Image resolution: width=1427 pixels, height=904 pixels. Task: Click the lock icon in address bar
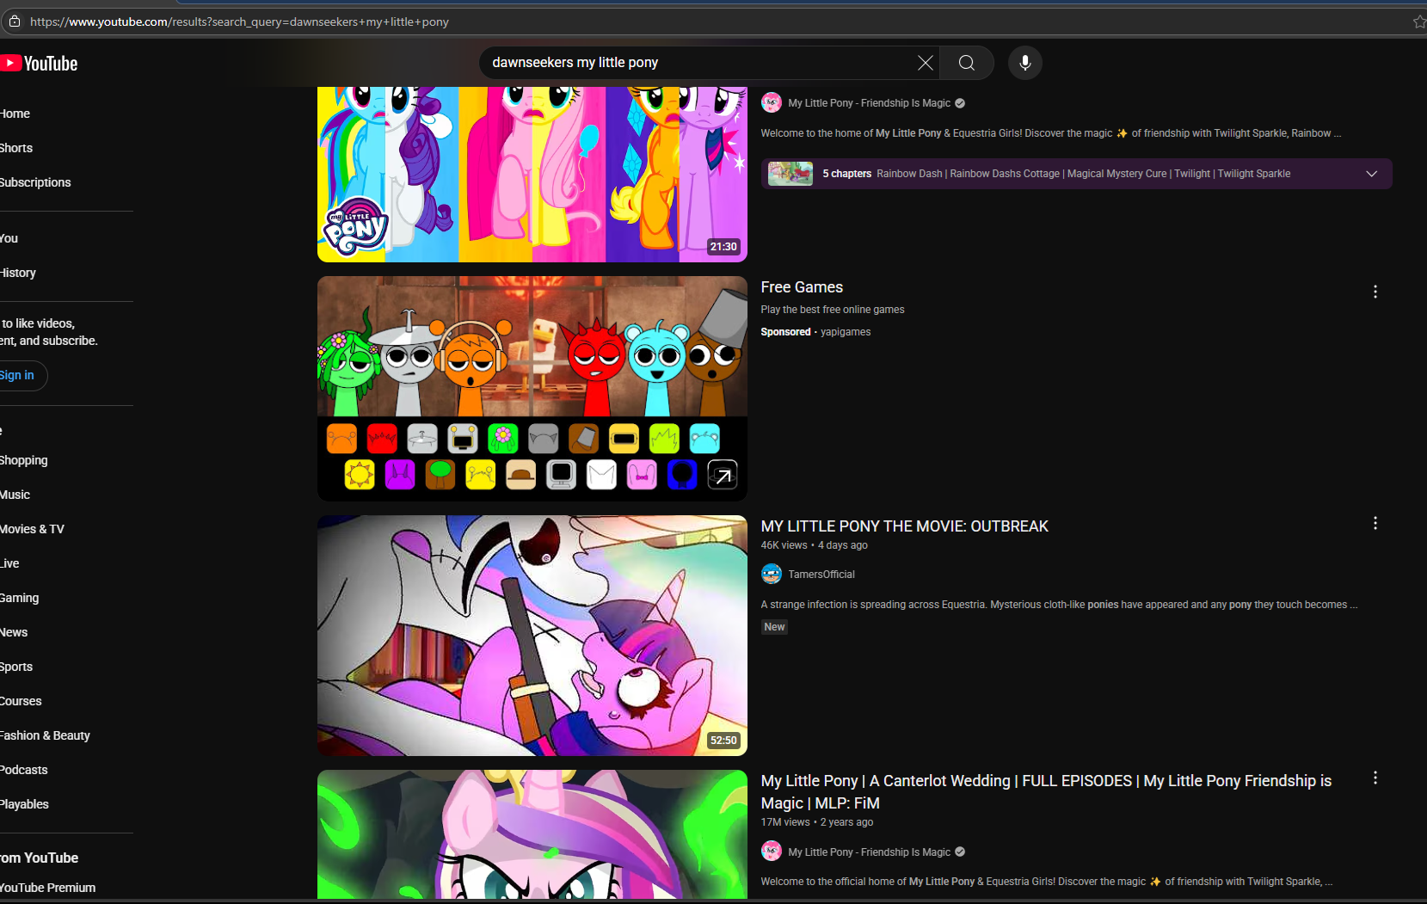15,22
